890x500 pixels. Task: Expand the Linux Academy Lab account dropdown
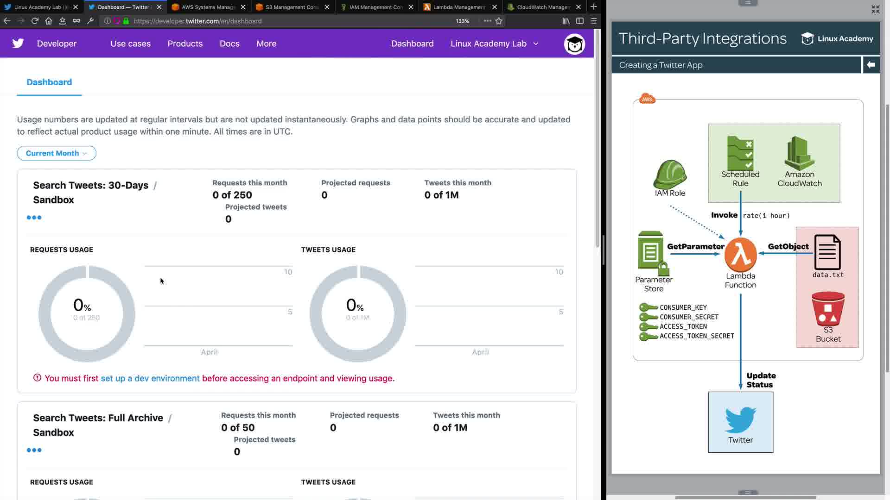tap(494, 44)
